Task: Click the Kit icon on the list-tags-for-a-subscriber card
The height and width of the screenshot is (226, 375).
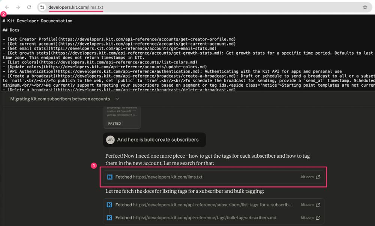Action: (109, 205)
